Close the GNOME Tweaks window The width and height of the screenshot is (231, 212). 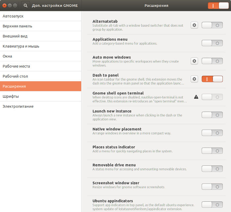pos(4,6)
